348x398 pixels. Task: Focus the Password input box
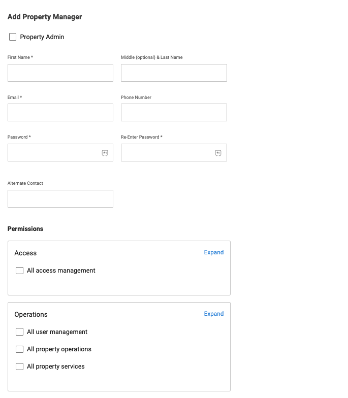click(53, 153)
